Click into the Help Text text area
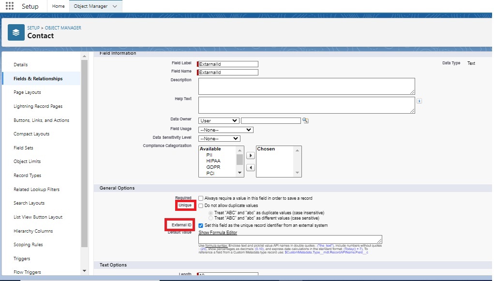The height and width of the screenshot is (281, 494). point(307,105)
